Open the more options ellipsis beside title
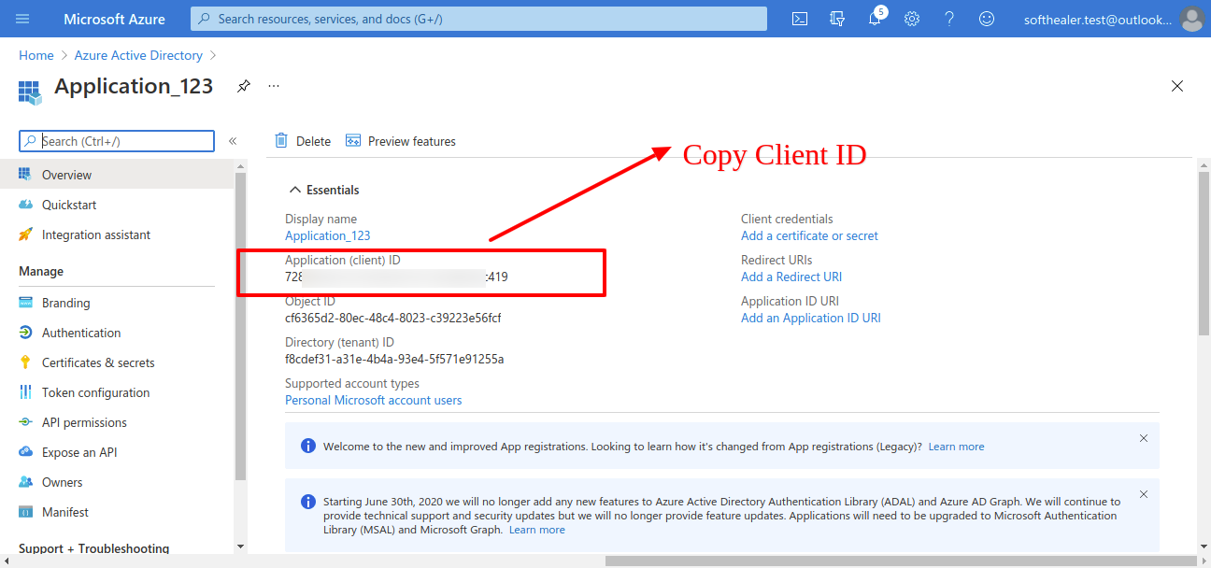The width and height of the screenshot is (1211, 568). click(x=274, y=86)
